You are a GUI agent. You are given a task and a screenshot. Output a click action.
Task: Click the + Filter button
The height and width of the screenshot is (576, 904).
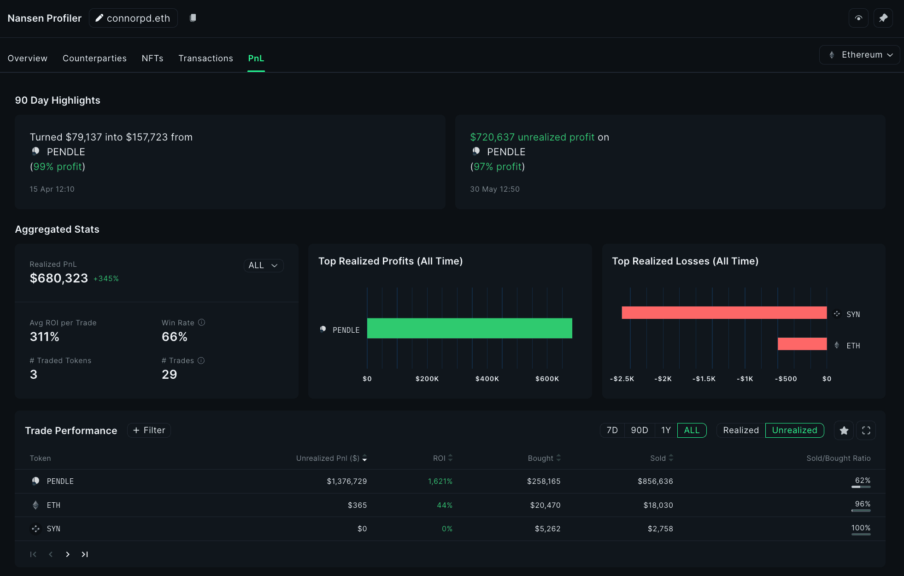pos(149,430)
